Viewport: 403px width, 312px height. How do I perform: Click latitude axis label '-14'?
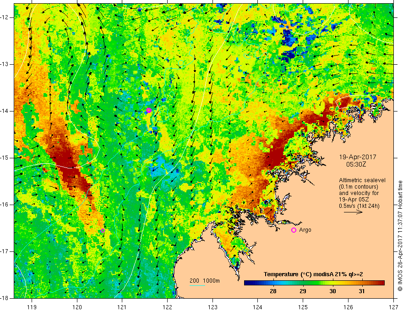point(5,111)
